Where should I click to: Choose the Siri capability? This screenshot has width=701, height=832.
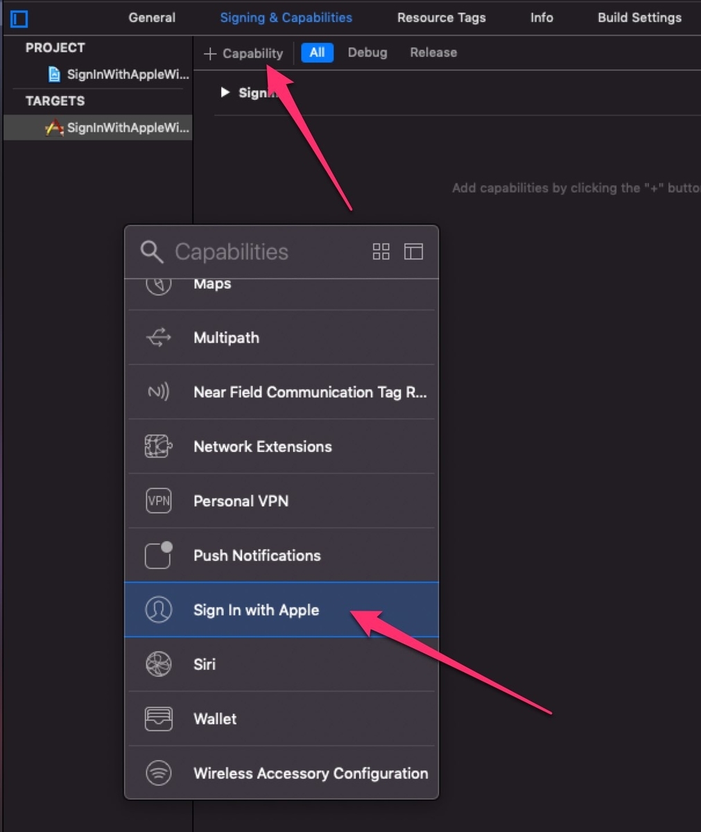click(x=282, y=664)
